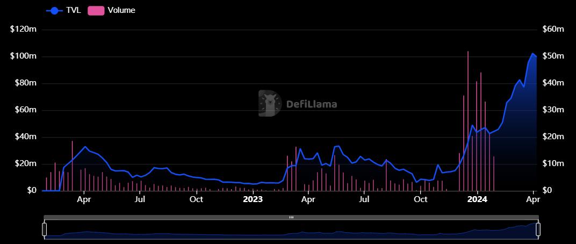The height and width of the screenshot is (244, 576).
Task: Click the left range slider handle
Action: click(x=45, y=229)
